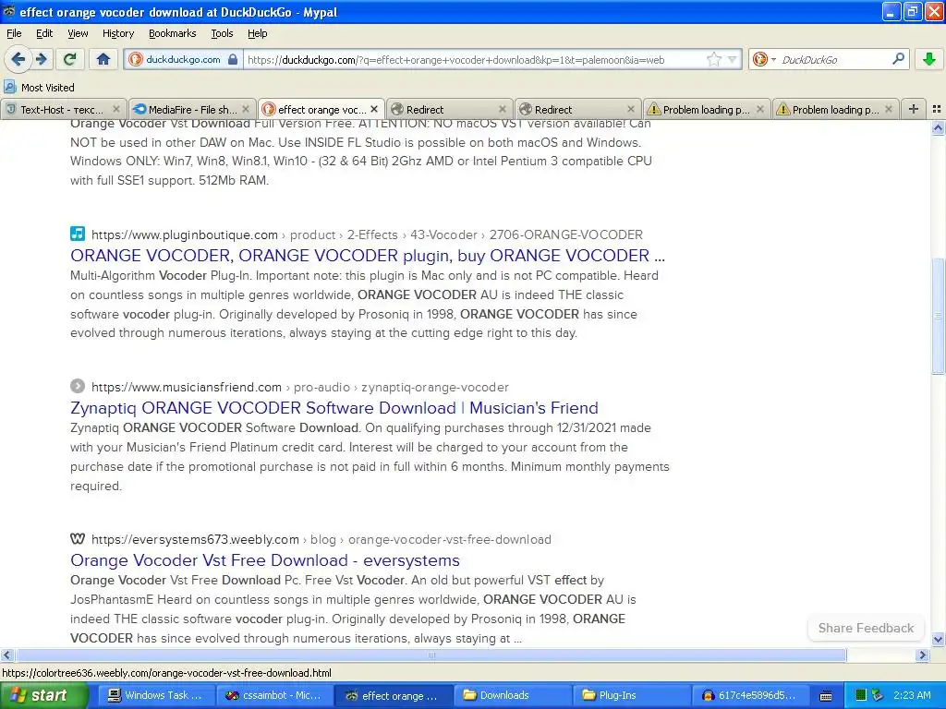The height and width of the screenshot is (709, 946).
Task: Open the Most Visited bookmarks folder
Action: (x=39, y=88)
